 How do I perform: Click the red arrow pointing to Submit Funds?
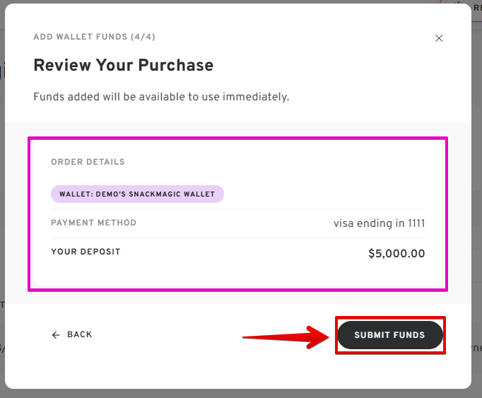pos(283,336)
